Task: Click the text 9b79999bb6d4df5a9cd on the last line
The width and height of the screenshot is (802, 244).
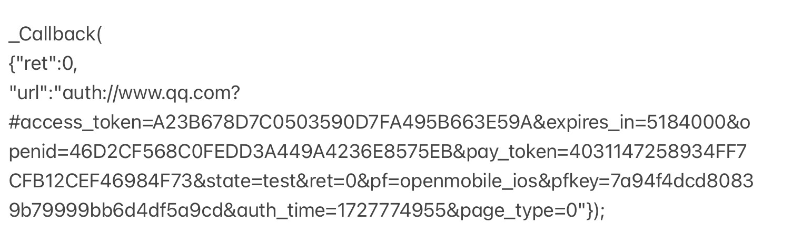Action: (116, 211)
